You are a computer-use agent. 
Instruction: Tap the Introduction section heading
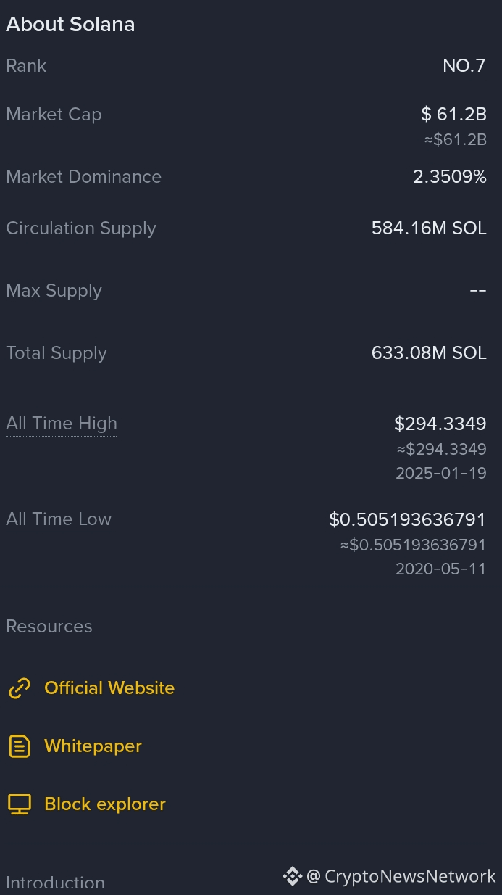pos(55,883)
